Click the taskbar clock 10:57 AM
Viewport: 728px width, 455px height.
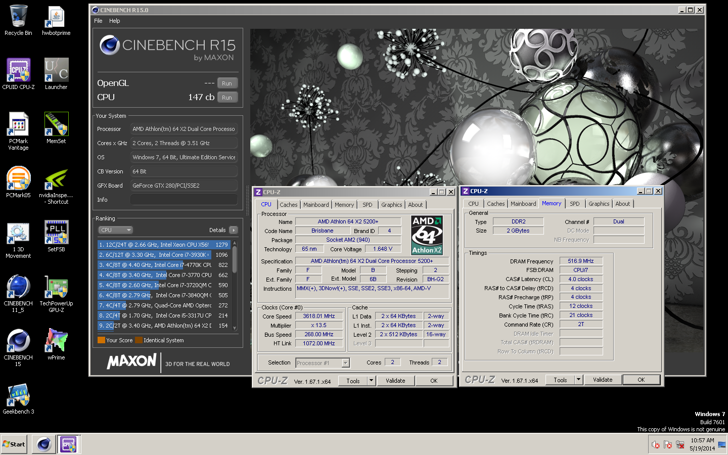pyautogui.click(x=702, y=440)
